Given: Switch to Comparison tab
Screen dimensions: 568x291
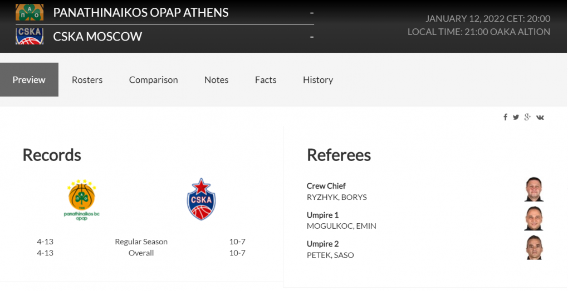Looking at the screenshot, I should 153,80.
